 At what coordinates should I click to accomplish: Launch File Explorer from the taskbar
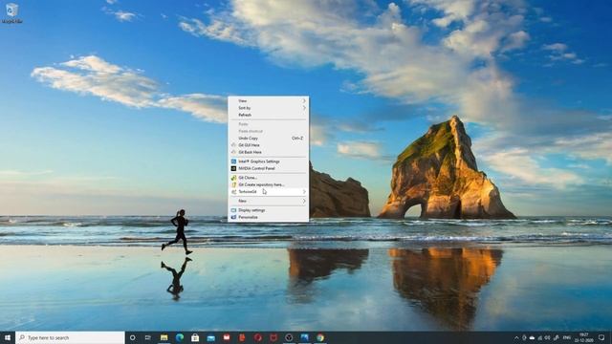coord(164,337)
